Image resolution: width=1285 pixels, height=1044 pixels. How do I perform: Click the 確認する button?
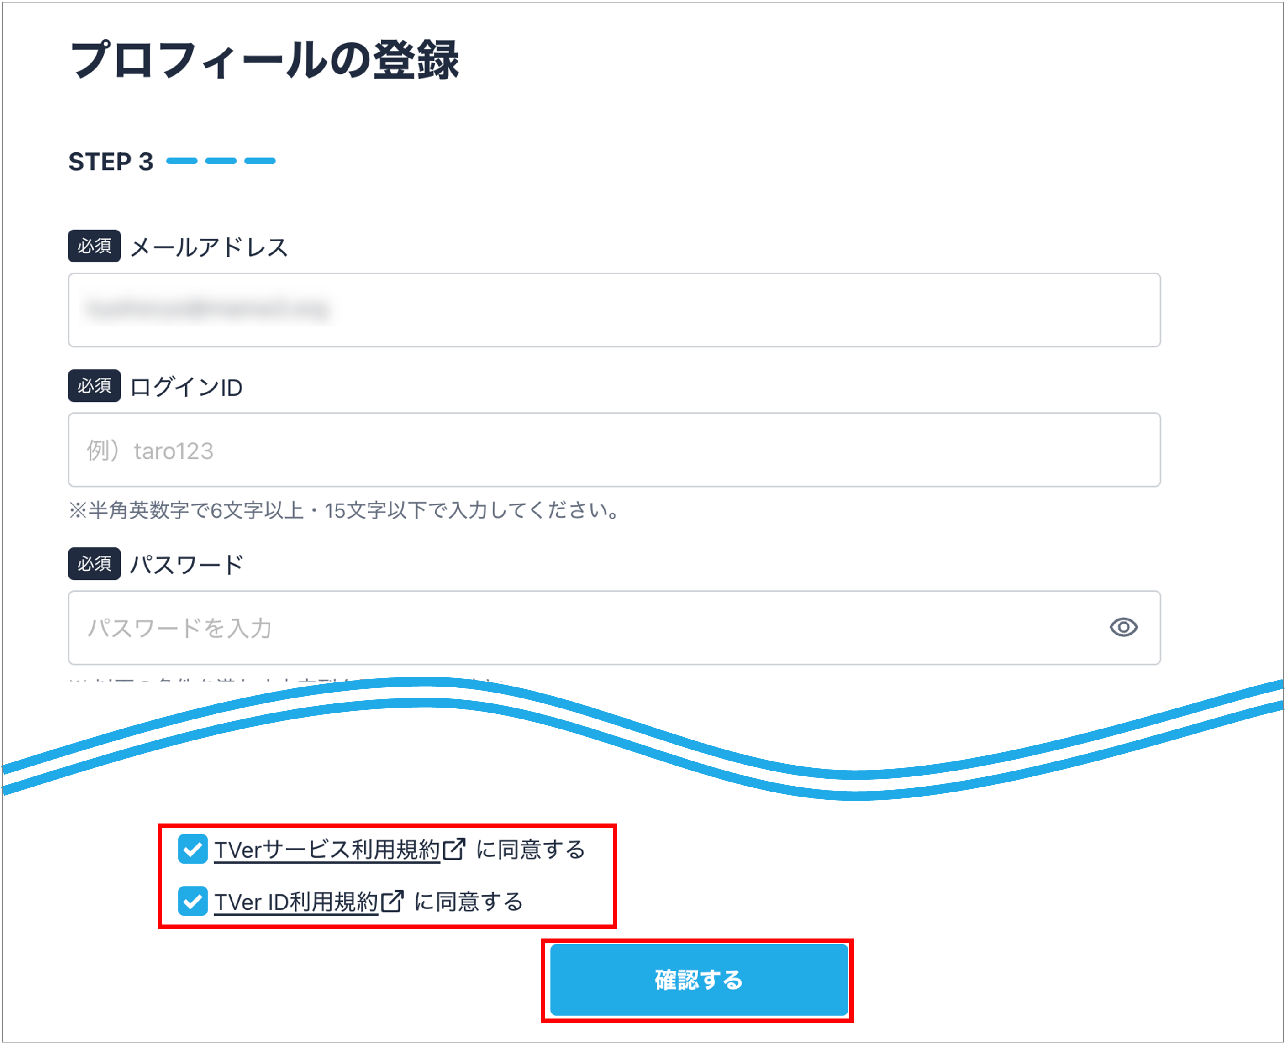699,980
